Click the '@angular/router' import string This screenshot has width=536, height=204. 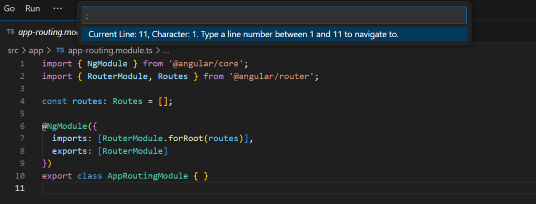click(272, 76)
